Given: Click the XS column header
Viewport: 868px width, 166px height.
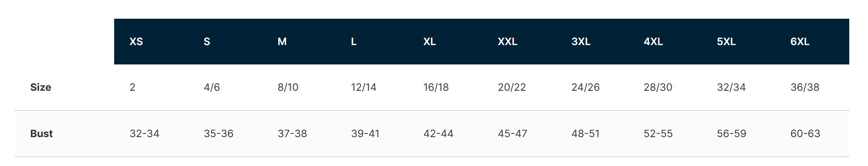Looking at the screenshot, I should click(136, 41).
